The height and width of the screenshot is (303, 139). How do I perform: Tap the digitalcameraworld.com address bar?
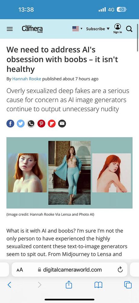tap(69, 270)
